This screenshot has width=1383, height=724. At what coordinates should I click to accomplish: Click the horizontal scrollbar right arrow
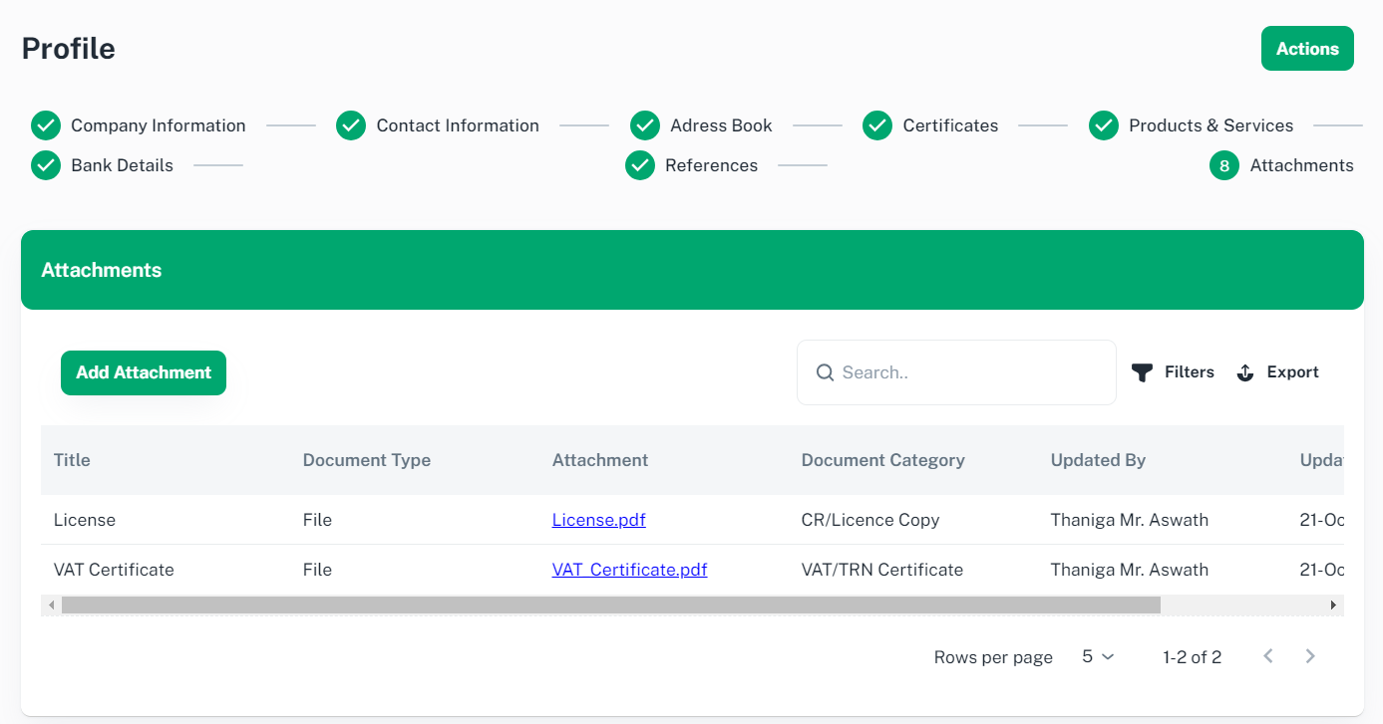click(1333, 604)
